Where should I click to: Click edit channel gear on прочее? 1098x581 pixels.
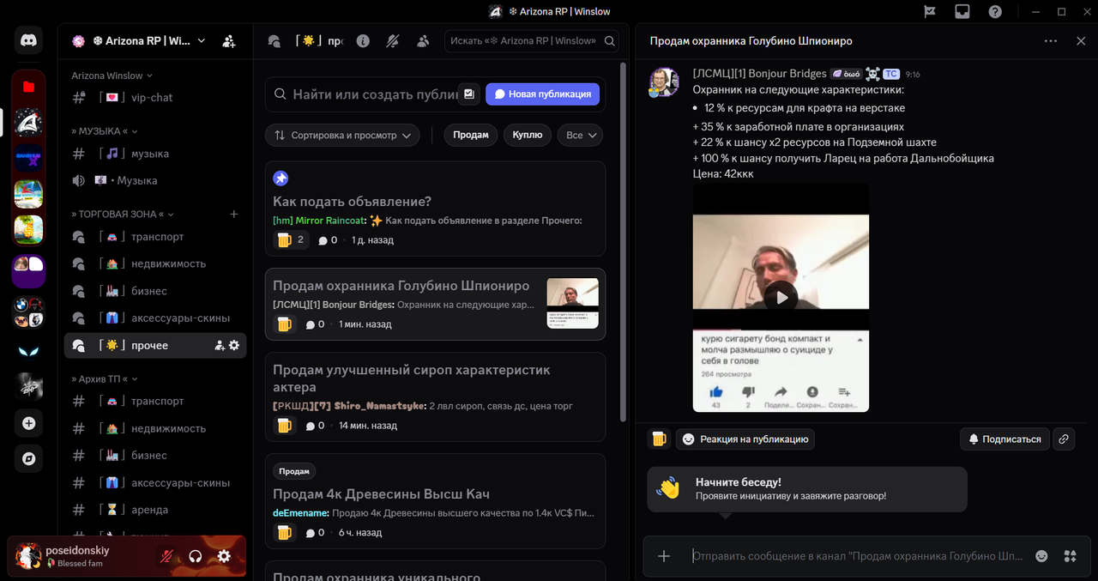234,345
